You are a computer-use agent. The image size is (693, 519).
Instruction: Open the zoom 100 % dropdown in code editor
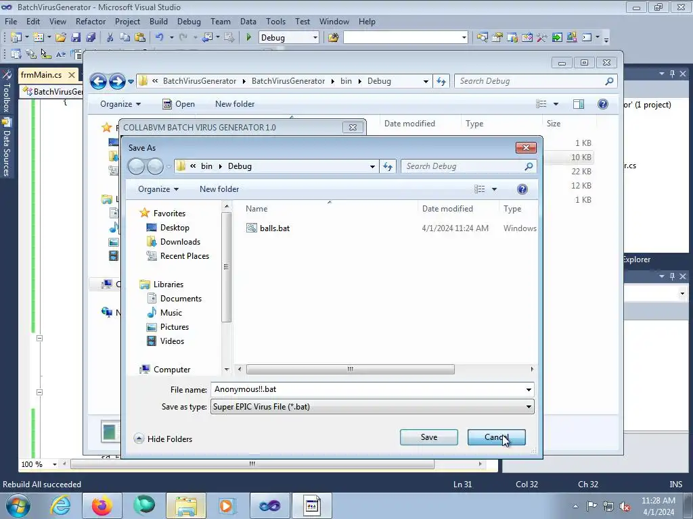pos(55,464)
